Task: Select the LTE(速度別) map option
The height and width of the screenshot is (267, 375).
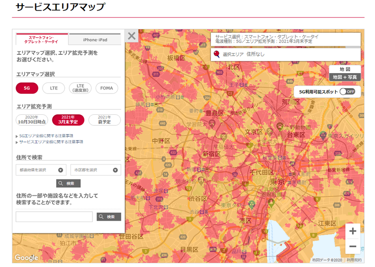Action: 80,88
